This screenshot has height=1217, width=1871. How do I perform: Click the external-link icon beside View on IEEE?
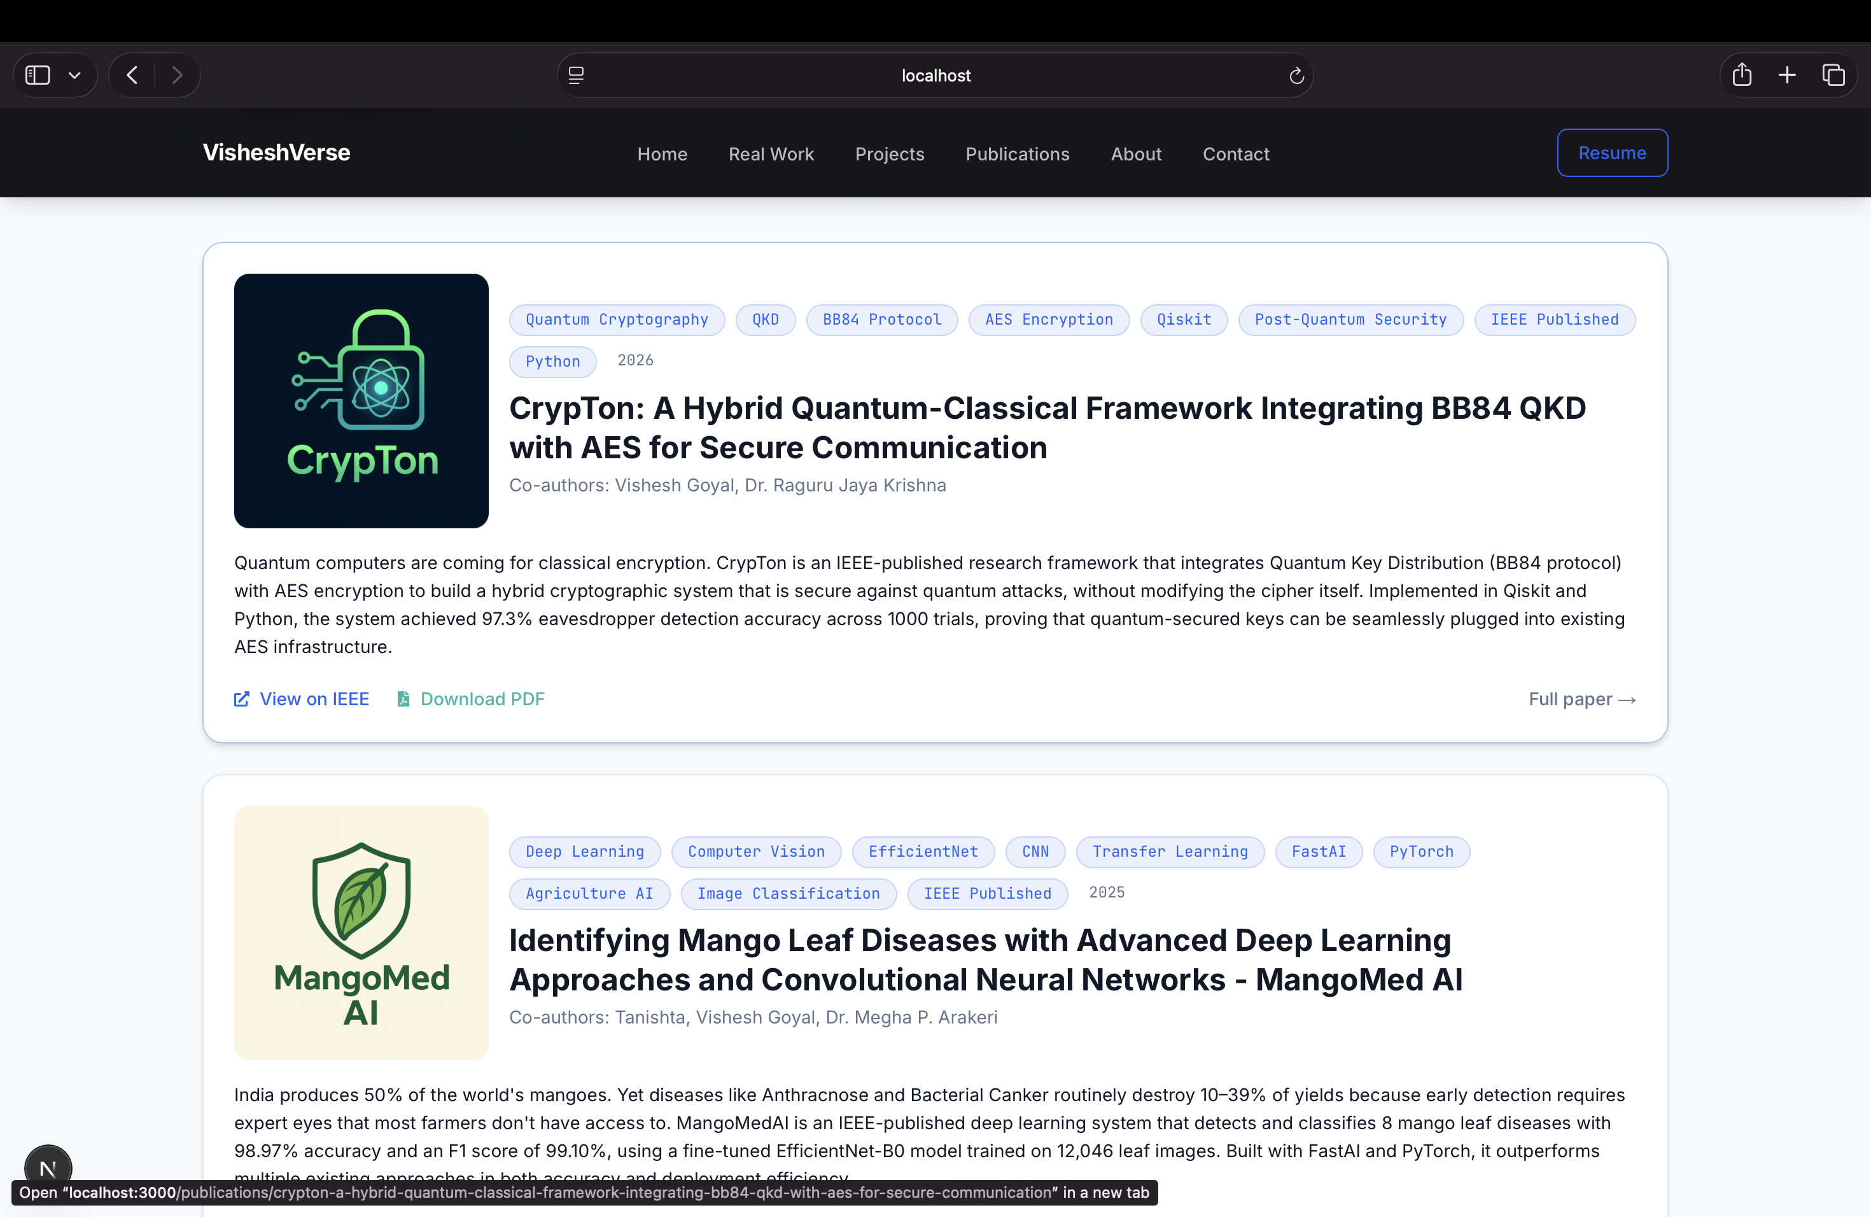(x=242, y=699)
